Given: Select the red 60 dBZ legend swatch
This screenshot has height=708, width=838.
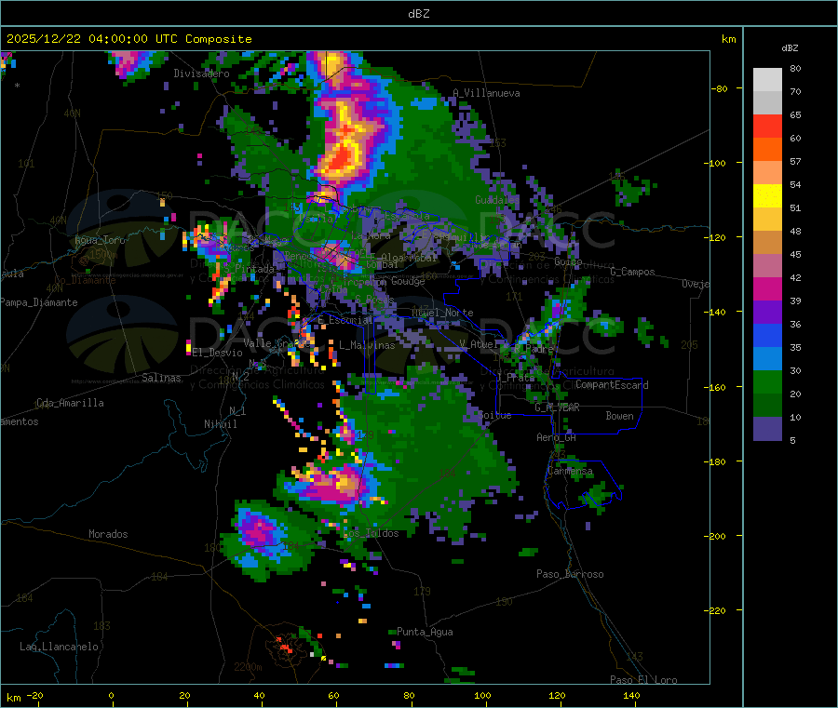Looking at the screenshot, I should (767, 126).
